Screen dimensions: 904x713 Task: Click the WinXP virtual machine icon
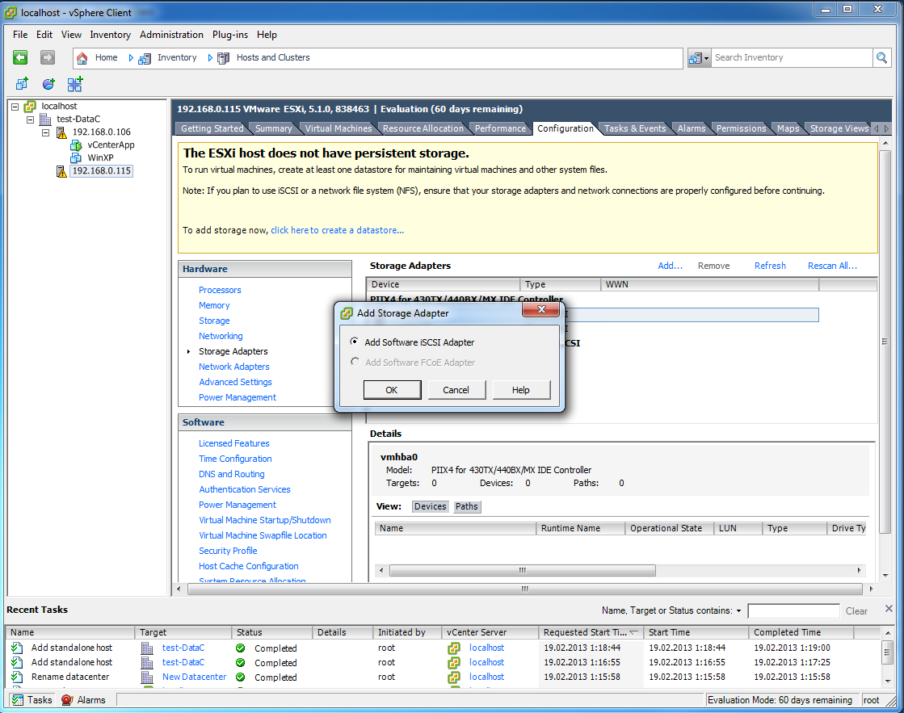[76, 158]
